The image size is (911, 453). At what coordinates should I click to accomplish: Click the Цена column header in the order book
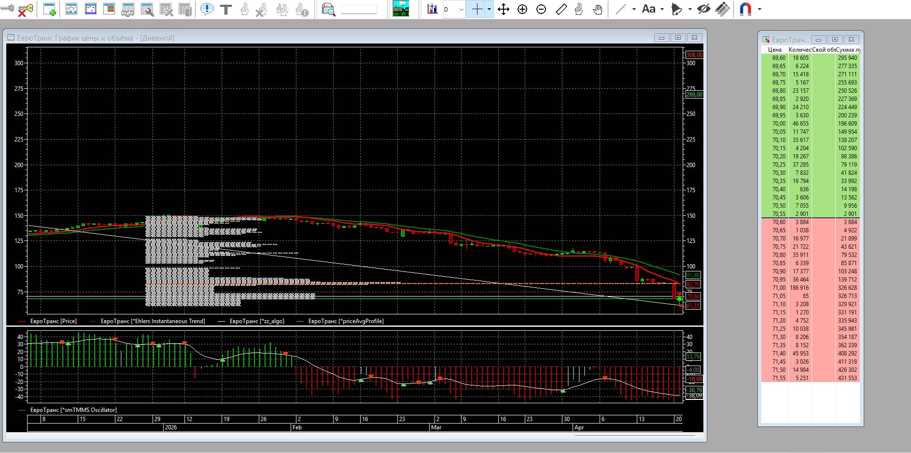pos(774,50)
